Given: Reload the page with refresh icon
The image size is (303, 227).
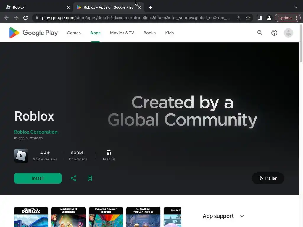Looking at the screenshot, I should point(25,18).
